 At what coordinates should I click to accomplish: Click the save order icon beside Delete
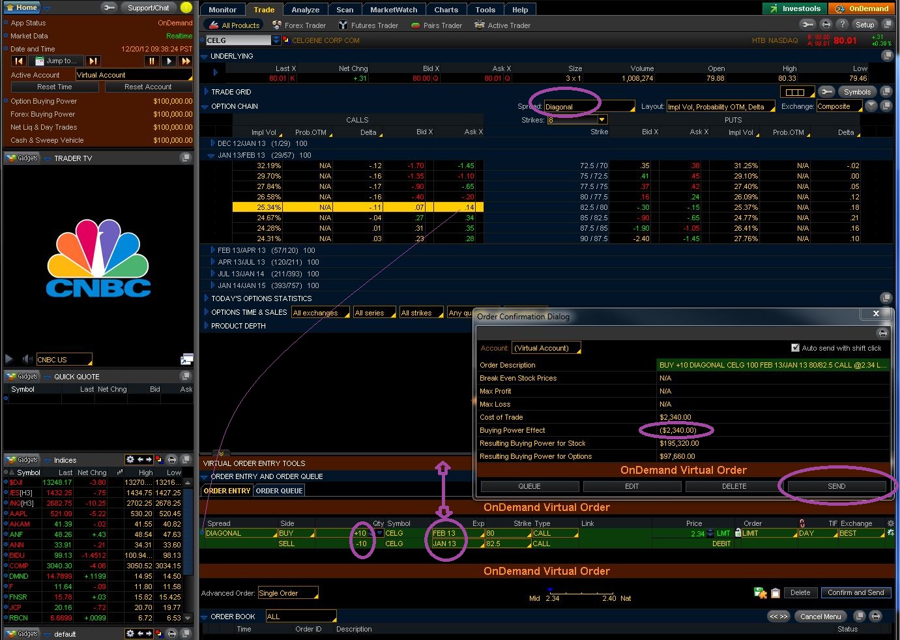point(760,592)
